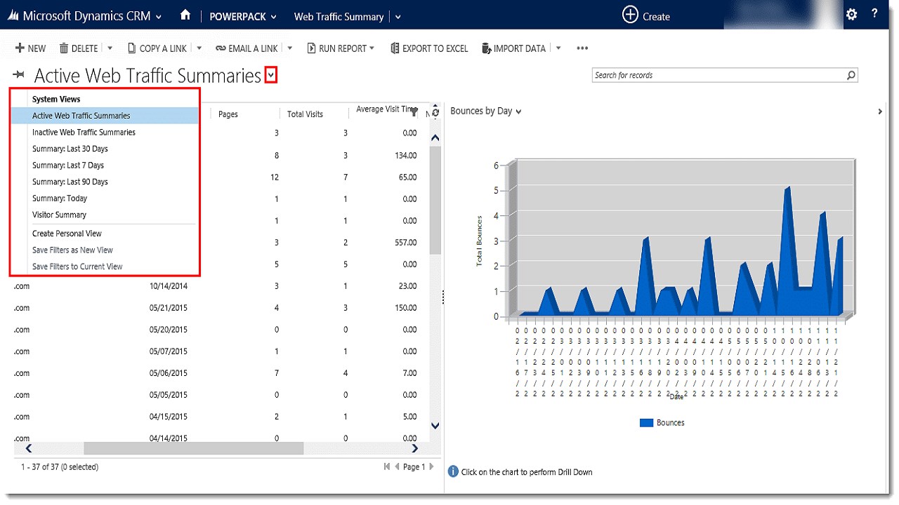This screenshot has height=505, width=899.
Task: Click the grid scroll up arrow
Action: [435, 138]
